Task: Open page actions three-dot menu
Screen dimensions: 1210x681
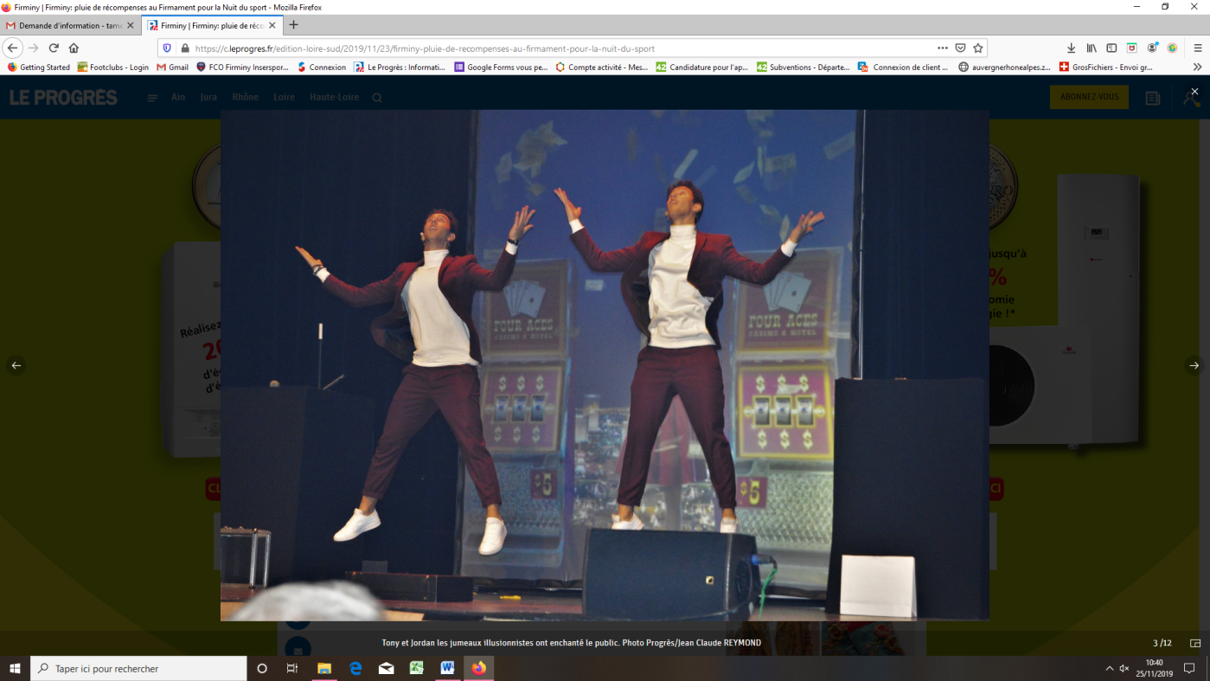Action: click(x=943, y=48)
